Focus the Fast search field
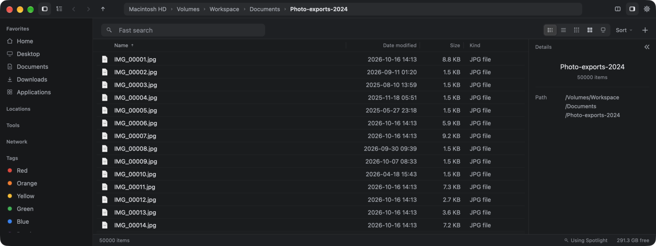 (183, 30)
